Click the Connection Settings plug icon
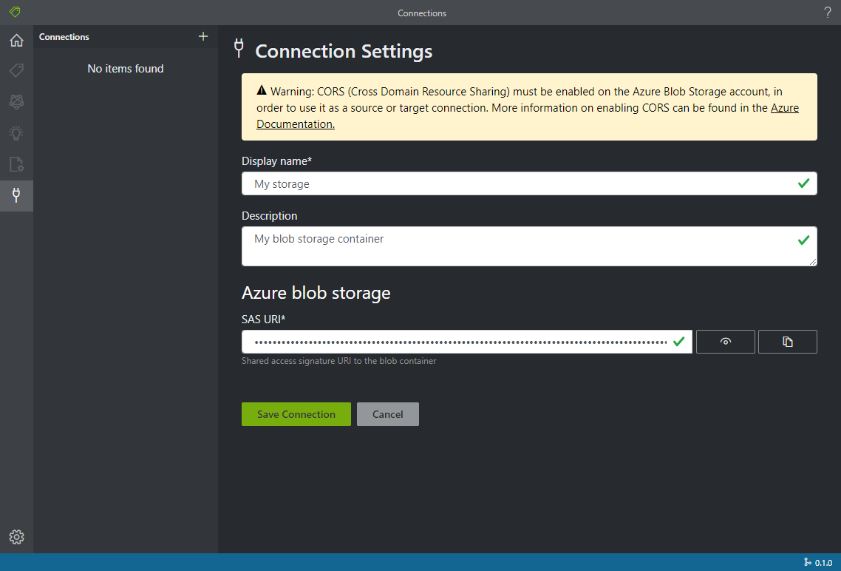This screenshot has width=841, height=571. 239,48
